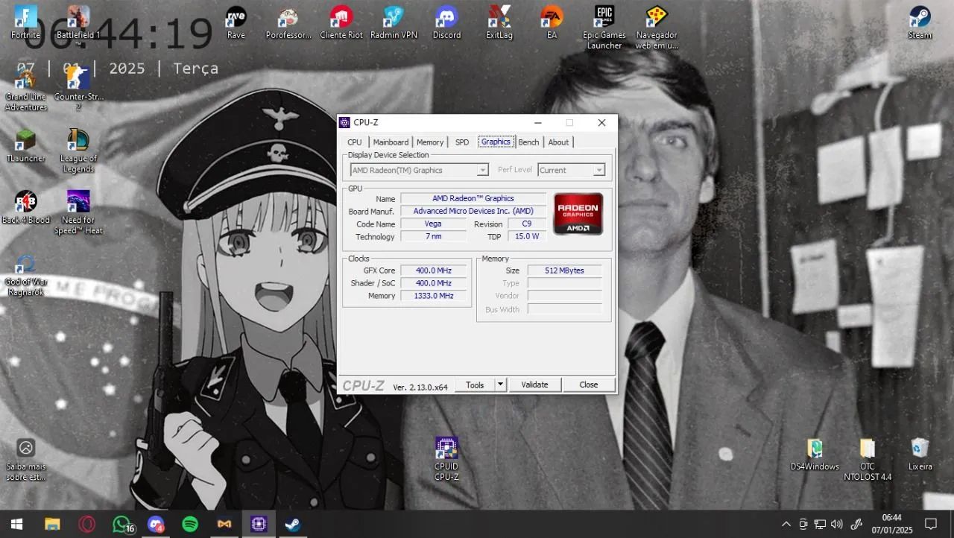Click the Spotify icon in the taskbar
This screenshot has height=538, width=954.
pyautogui.click(x=190, y=524)
